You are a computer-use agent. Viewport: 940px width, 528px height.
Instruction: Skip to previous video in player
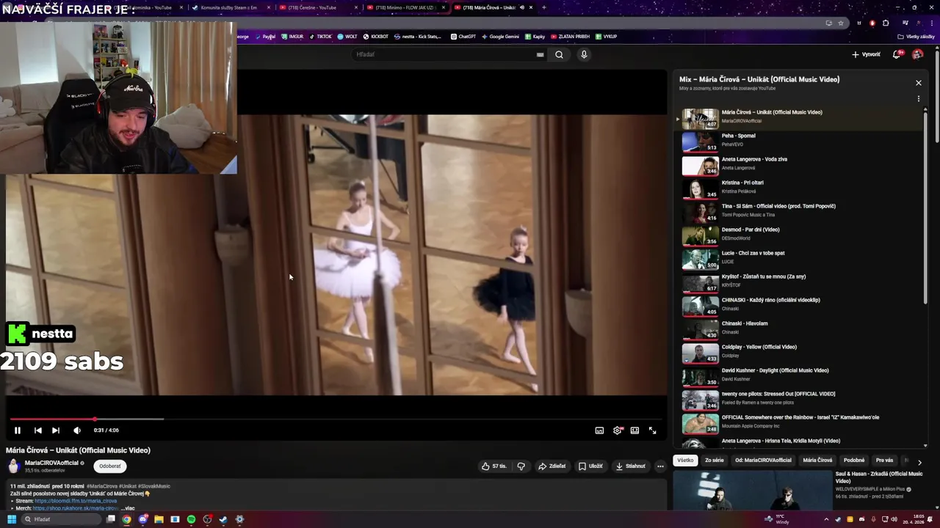pyautogui.click(x=38, y=430)
